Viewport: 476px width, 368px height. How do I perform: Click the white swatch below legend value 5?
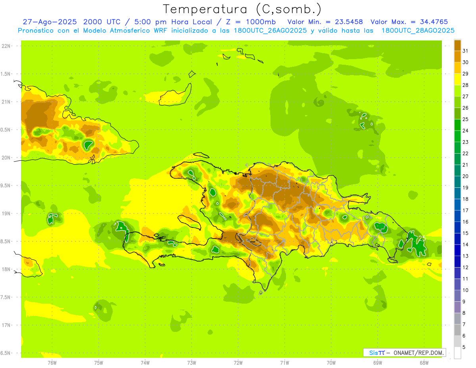(x=457, y=353)
